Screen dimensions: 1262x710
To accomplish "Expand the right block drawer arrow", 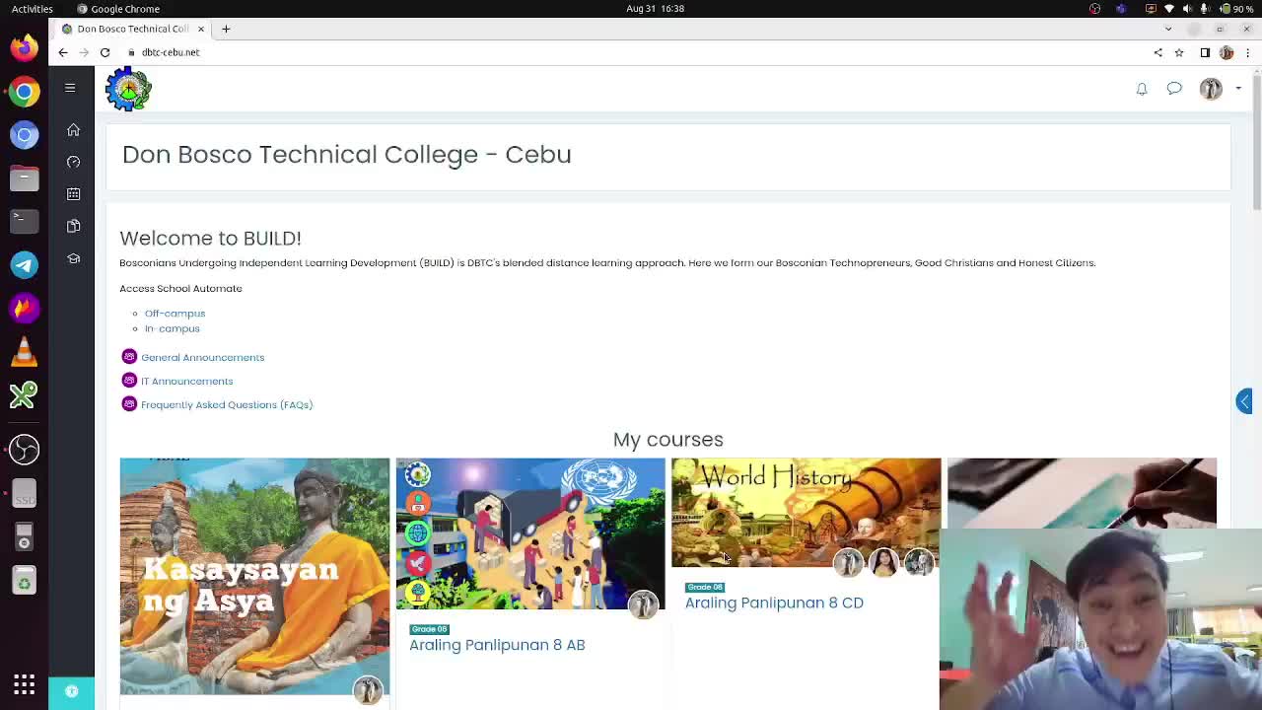I will click(x=1245, y=400).
